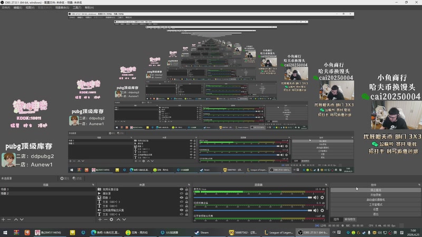Click the 退出 button in the controls dock
Screen dimensions: 422x237
(376, 214)
